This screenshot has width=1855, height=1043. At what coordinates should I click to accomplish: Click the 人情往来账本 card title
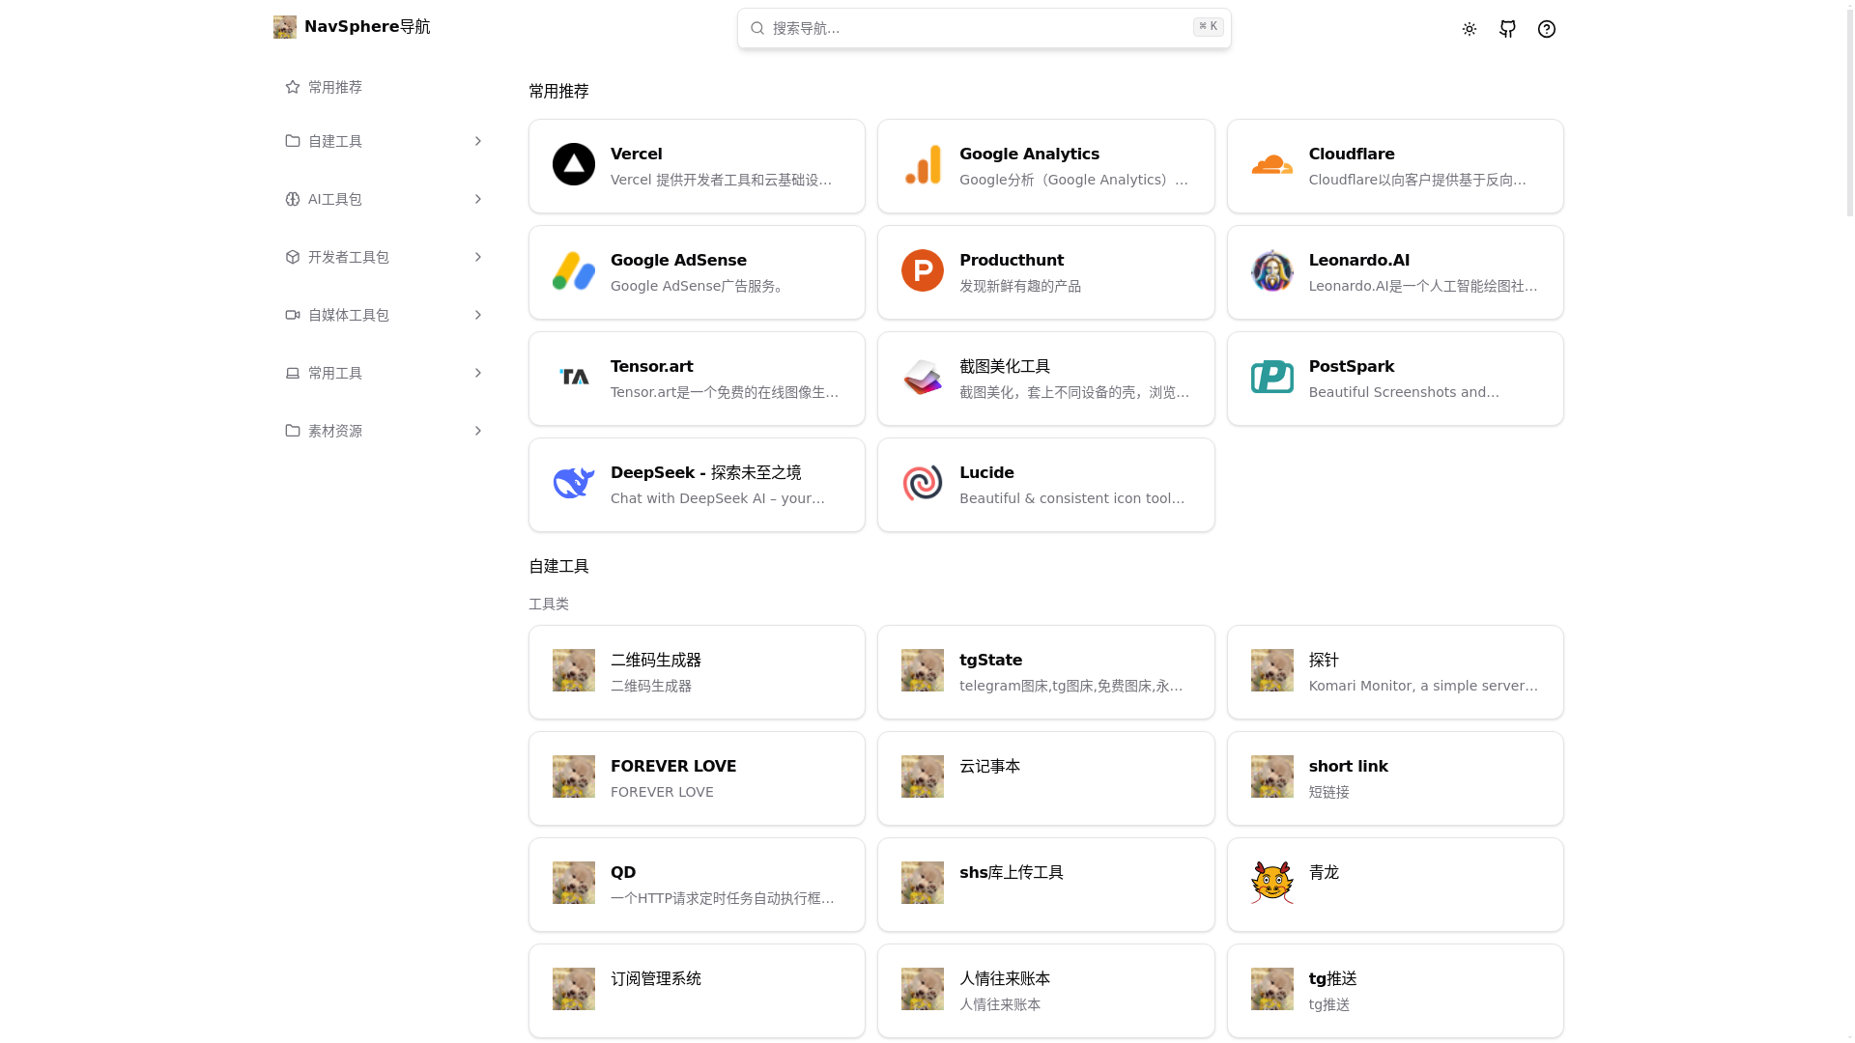[x=1005, y=979]
